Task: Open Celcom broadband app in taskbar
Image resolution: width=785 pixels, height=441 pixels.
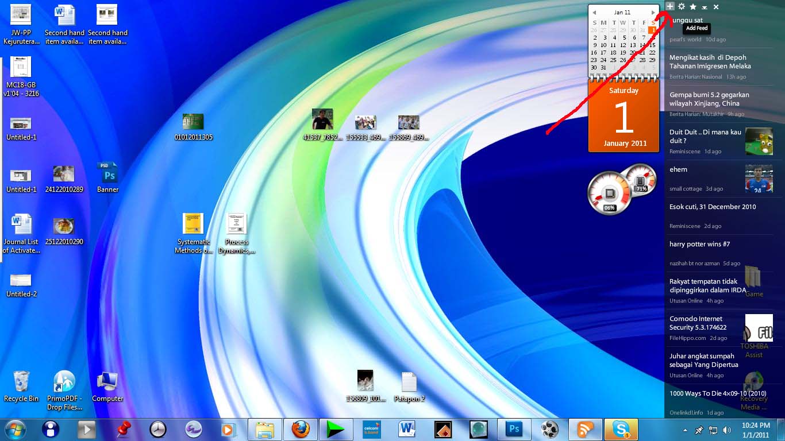Action: coord(371,429)
